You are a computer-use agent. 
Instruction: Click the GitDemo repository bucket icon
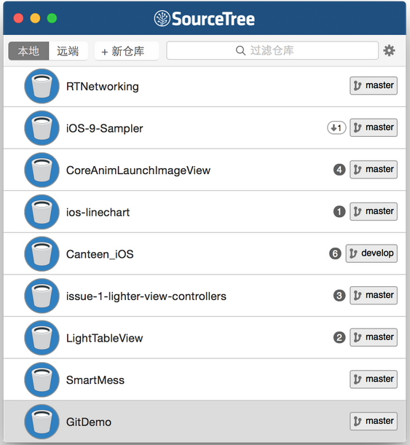(x=42, y=422)
